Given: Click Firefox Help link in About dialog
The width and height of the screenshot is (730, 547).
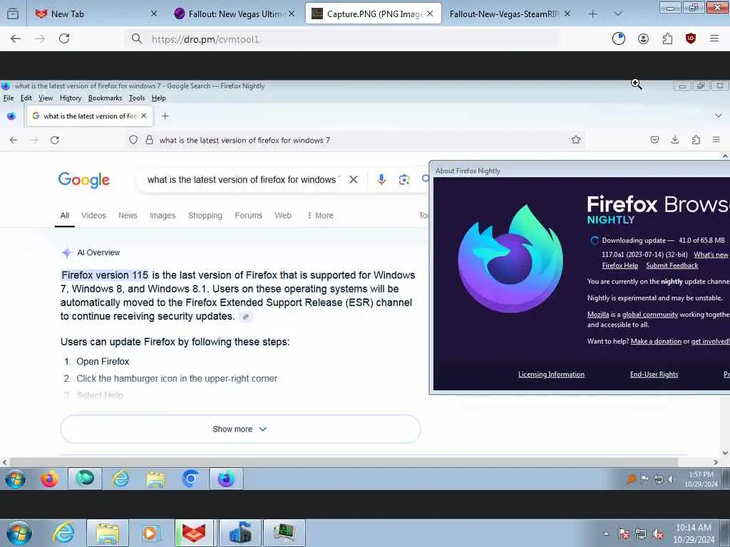Looking at the screenshot, I should (x=620, y=266).
